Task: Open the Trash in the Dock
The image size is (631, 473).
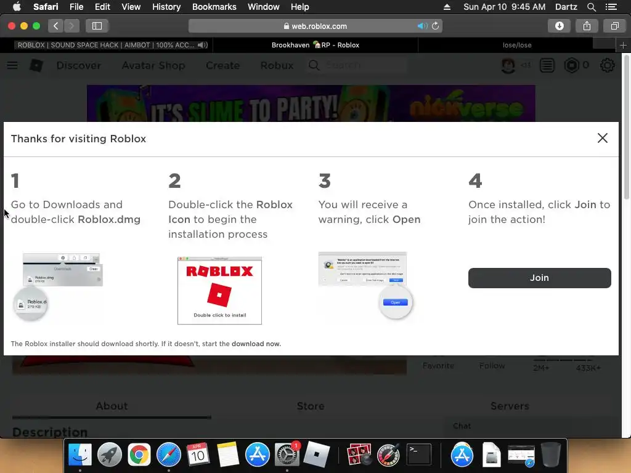Action: 551,455
